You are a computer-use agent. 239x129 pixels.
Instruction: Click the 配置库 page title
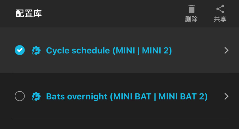click(29, 14)
